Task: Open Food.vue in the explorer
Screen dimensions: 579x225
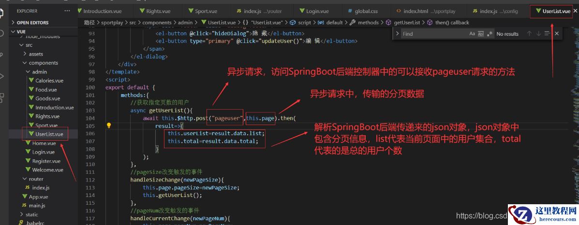Action: pos(46,90)
